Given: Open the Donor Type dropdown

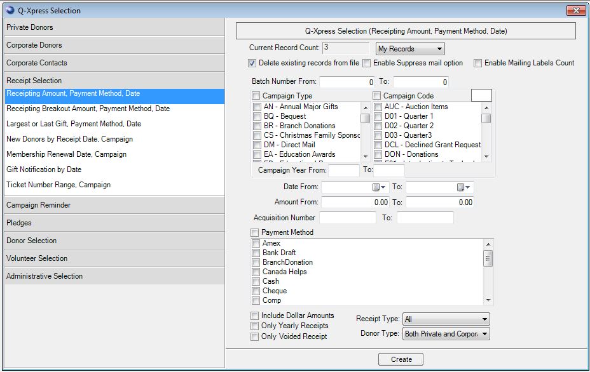Looking at the screenshot, I should [x=446, y=334].
